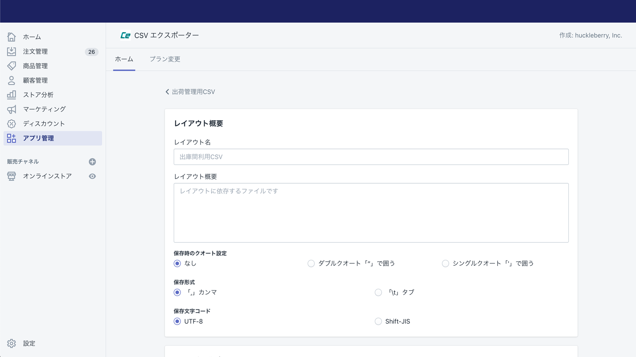Open アプリ管理 in the sidebar menu
This screenshot has width=636, height=357.
[39, 138]
